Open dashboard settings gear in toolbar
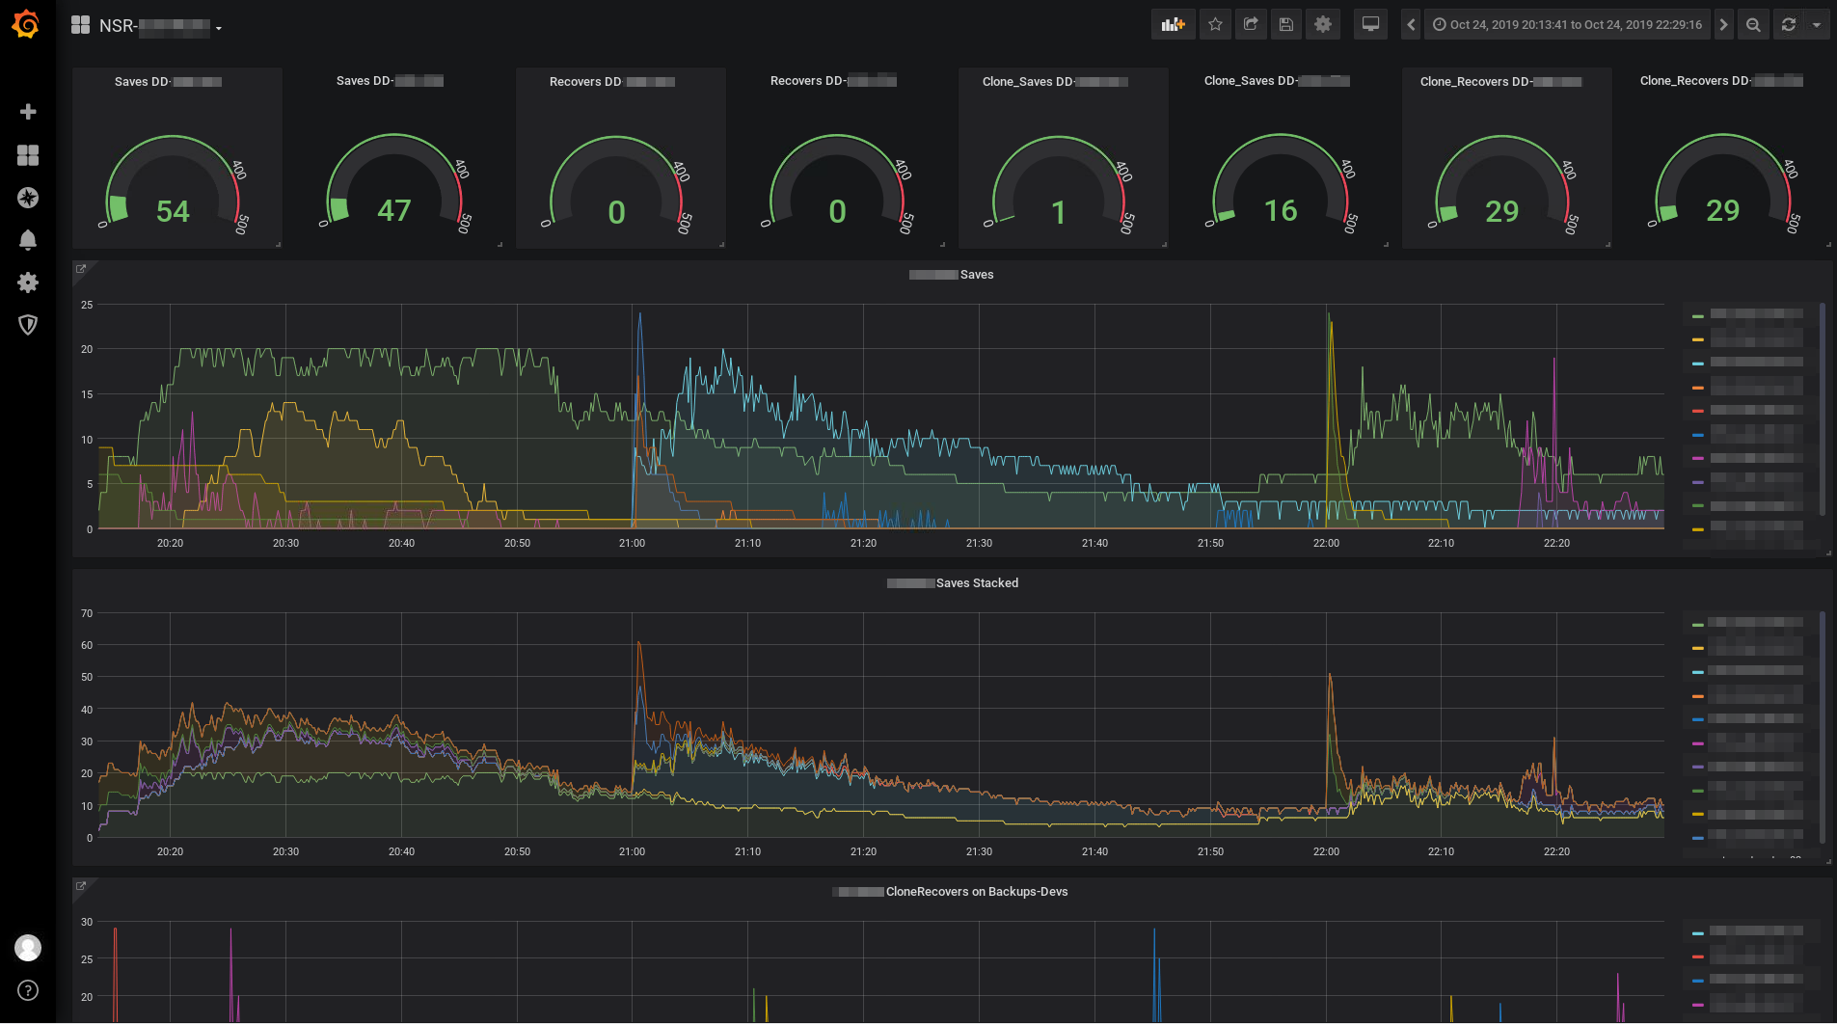The height and width of the screenshot is (1024, 1837). click(x=1323, y=25)
